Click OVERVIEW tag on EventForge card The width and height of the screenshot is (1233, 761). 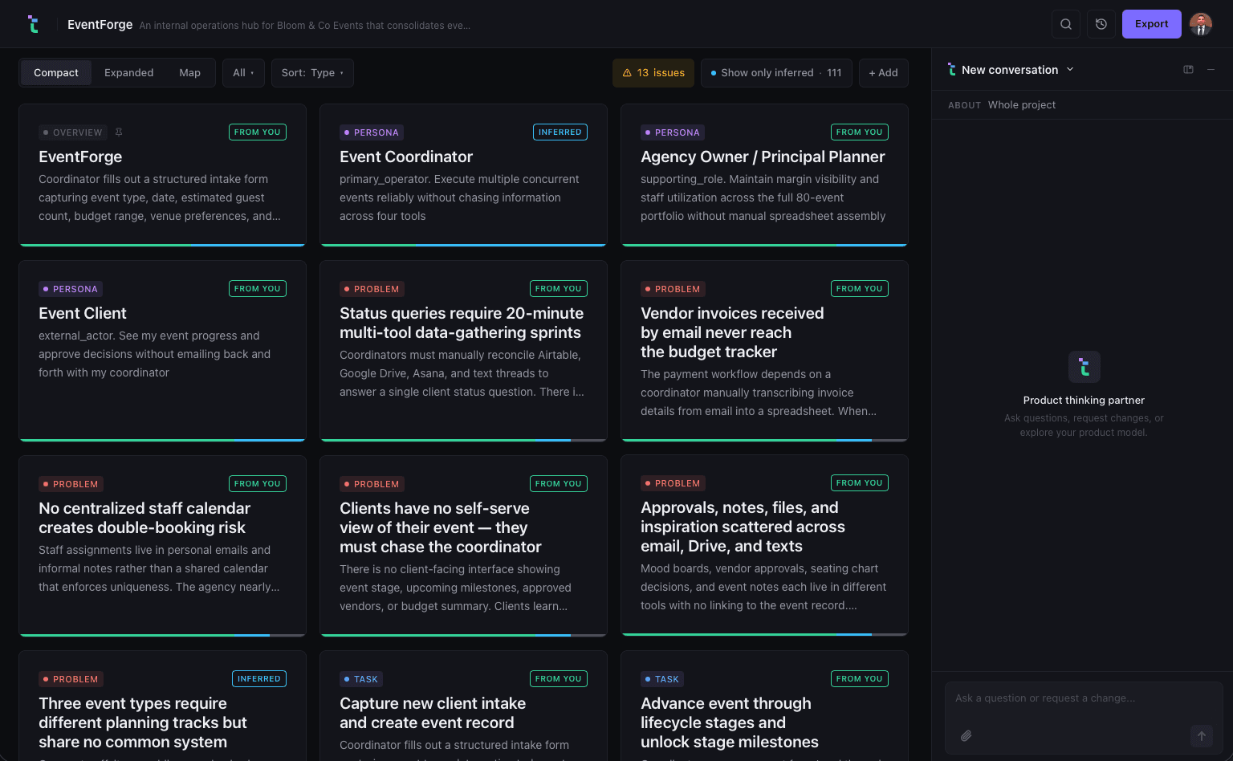pos(73,132)
